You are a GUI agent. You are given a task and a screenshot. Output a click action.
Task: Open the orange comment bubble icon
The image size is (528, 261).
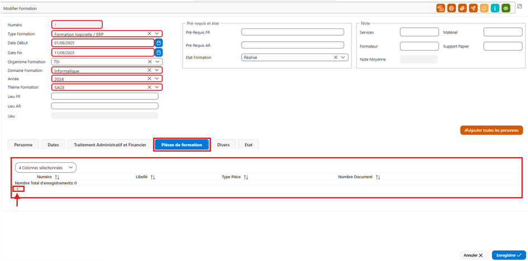pyautogui.click(x=484, y=8)
